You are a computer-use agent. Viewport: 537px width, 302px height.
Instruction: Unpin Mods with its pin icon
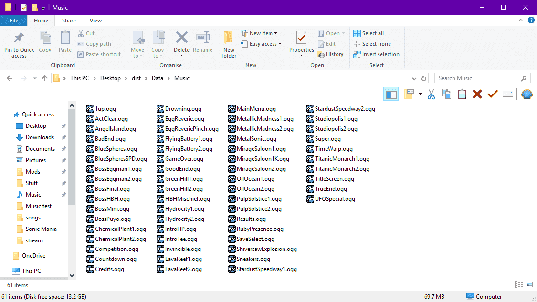tap(63, 172)
